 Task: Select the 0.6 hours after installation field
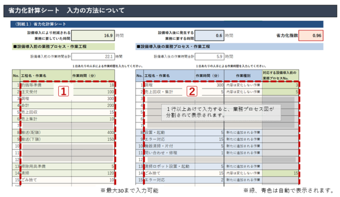[209, 36]
